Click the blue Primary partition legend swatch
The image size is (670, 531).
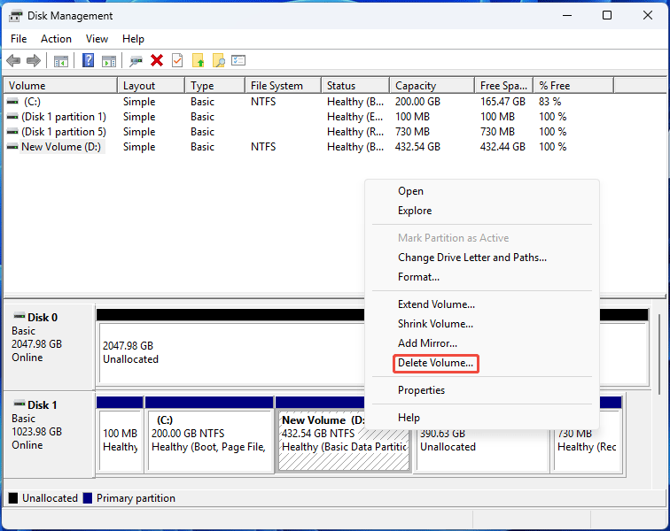pyautogui.click(x=88, y=498)
